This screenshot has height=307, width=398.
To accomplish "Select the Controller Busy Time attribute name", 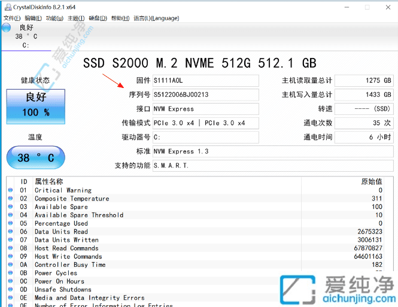I will click(x=70, y=265).
